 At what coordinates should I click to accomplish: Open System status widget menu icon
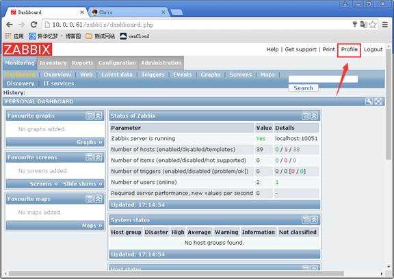(x=306, y=220)
